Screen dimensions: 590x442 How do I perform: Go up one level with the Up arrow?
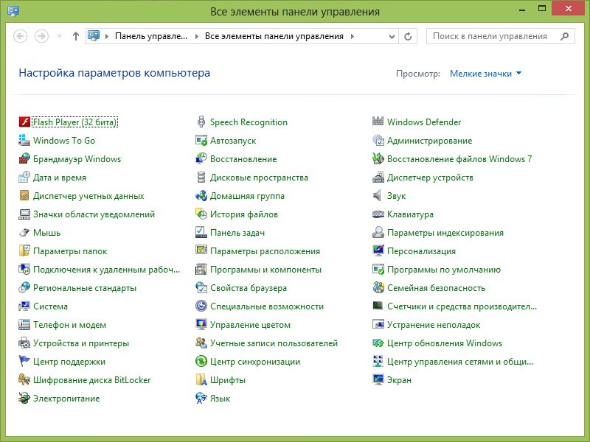tap(76, 36)
